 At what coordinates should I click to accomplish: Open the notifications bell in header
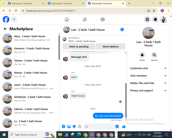155,19
